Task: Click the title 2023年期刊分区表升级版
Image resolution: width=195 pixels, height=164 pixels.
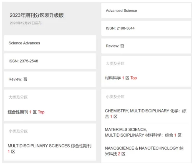Action: [x=37, y=15]
